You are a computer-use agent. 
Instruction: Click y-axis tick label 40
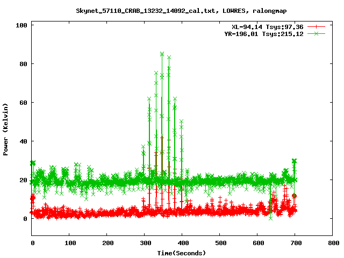point(24,141)
